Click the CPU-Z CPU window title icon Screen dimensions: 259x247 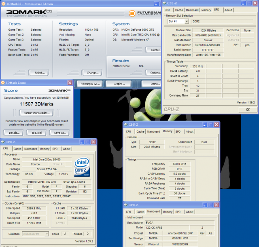tap(3, 142)
